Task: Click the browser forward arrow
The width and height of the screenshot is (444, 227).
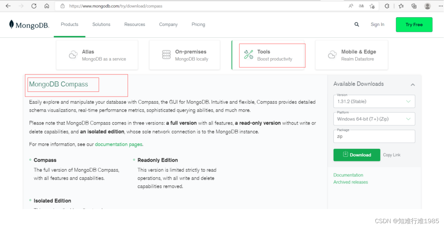Action: click(x=21, y=6)
